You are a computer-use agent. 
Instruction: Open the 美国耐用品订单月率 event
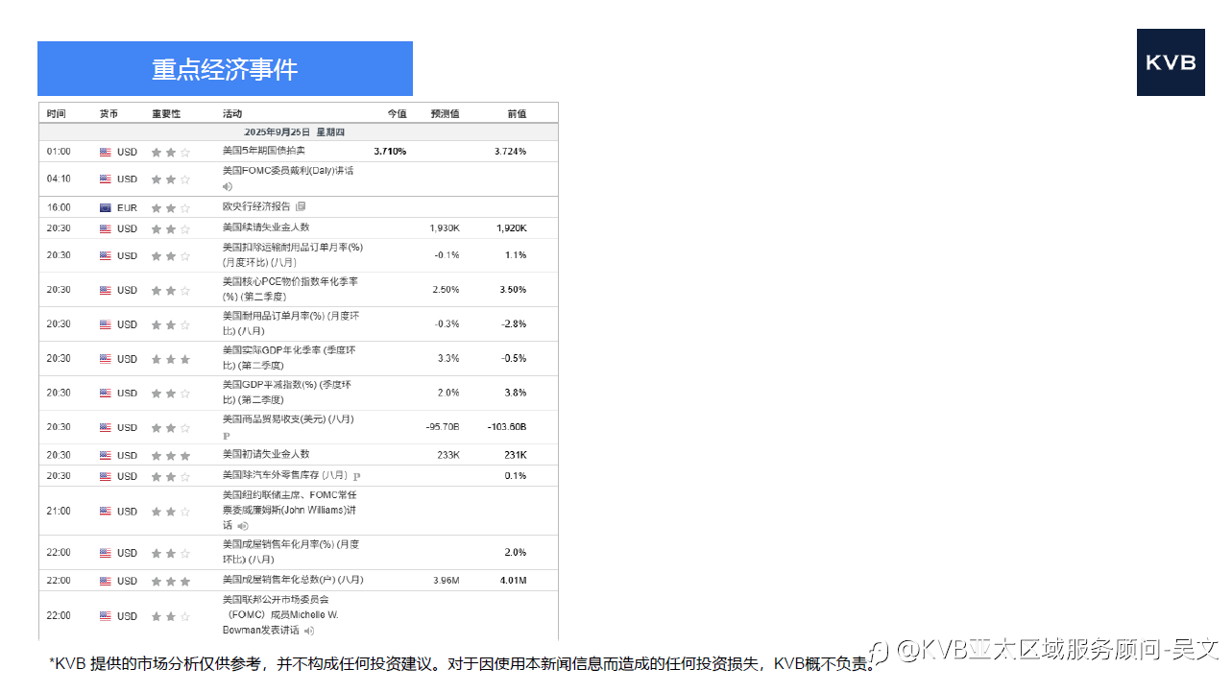point(291,323)
